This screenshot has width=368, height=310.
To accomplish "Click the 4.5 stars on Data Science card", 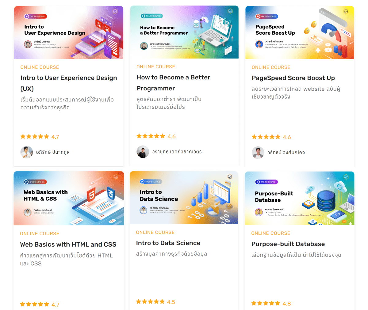I will point(155,302).
